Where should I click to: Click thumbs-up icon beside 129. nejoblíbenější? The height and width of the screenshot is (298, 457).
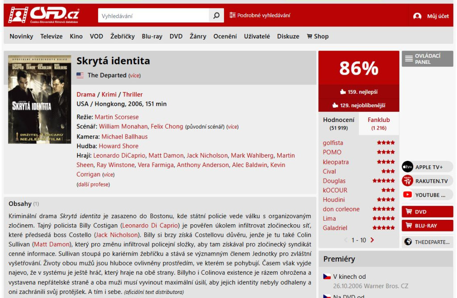[336, 105]
